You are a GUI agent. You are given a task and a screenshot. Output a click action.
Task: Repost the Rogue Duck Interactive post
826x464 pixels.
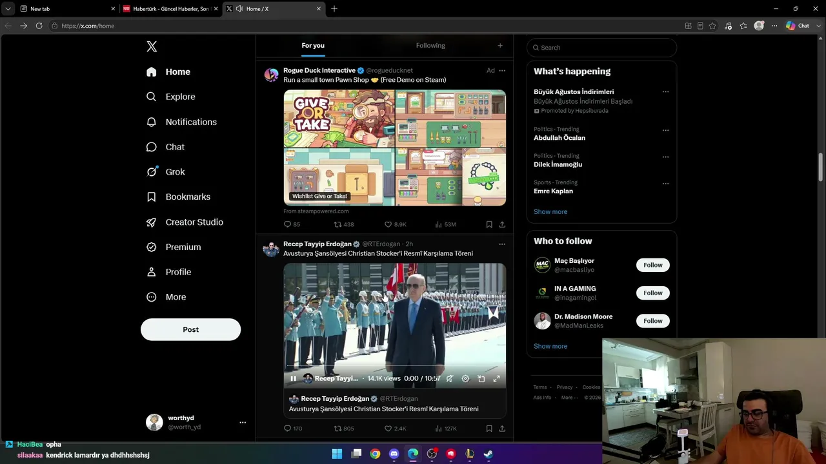point(343,224)
